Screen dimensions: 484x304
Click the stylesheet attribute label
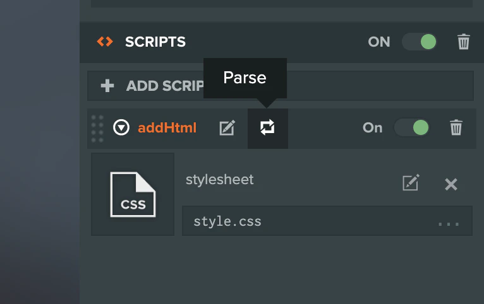[219, 180]
